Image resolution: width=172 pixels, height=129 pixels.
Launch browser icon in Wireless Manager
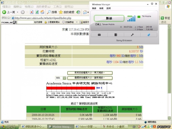(x=149, y=35)
